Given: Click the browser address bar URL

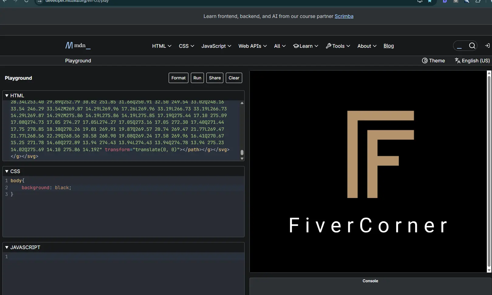Looking at the screenshot, I should (x=77, y=1).
